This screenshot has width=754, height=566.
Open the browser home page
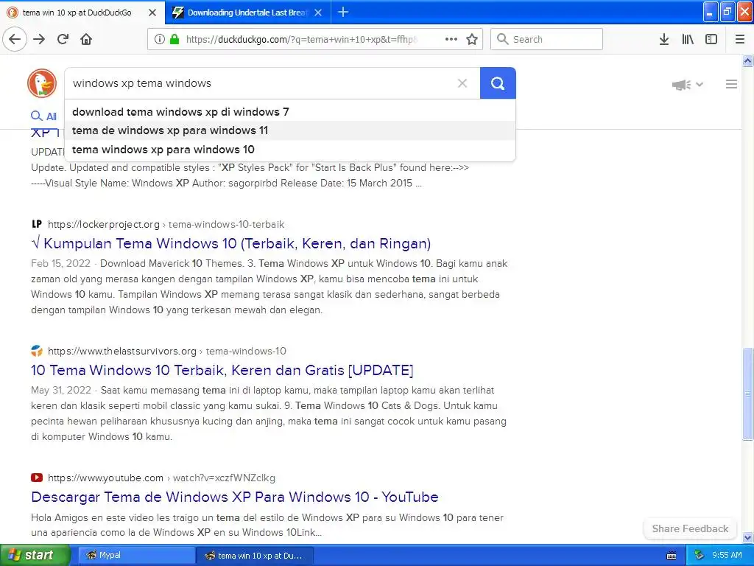click(x=86, y=39)
